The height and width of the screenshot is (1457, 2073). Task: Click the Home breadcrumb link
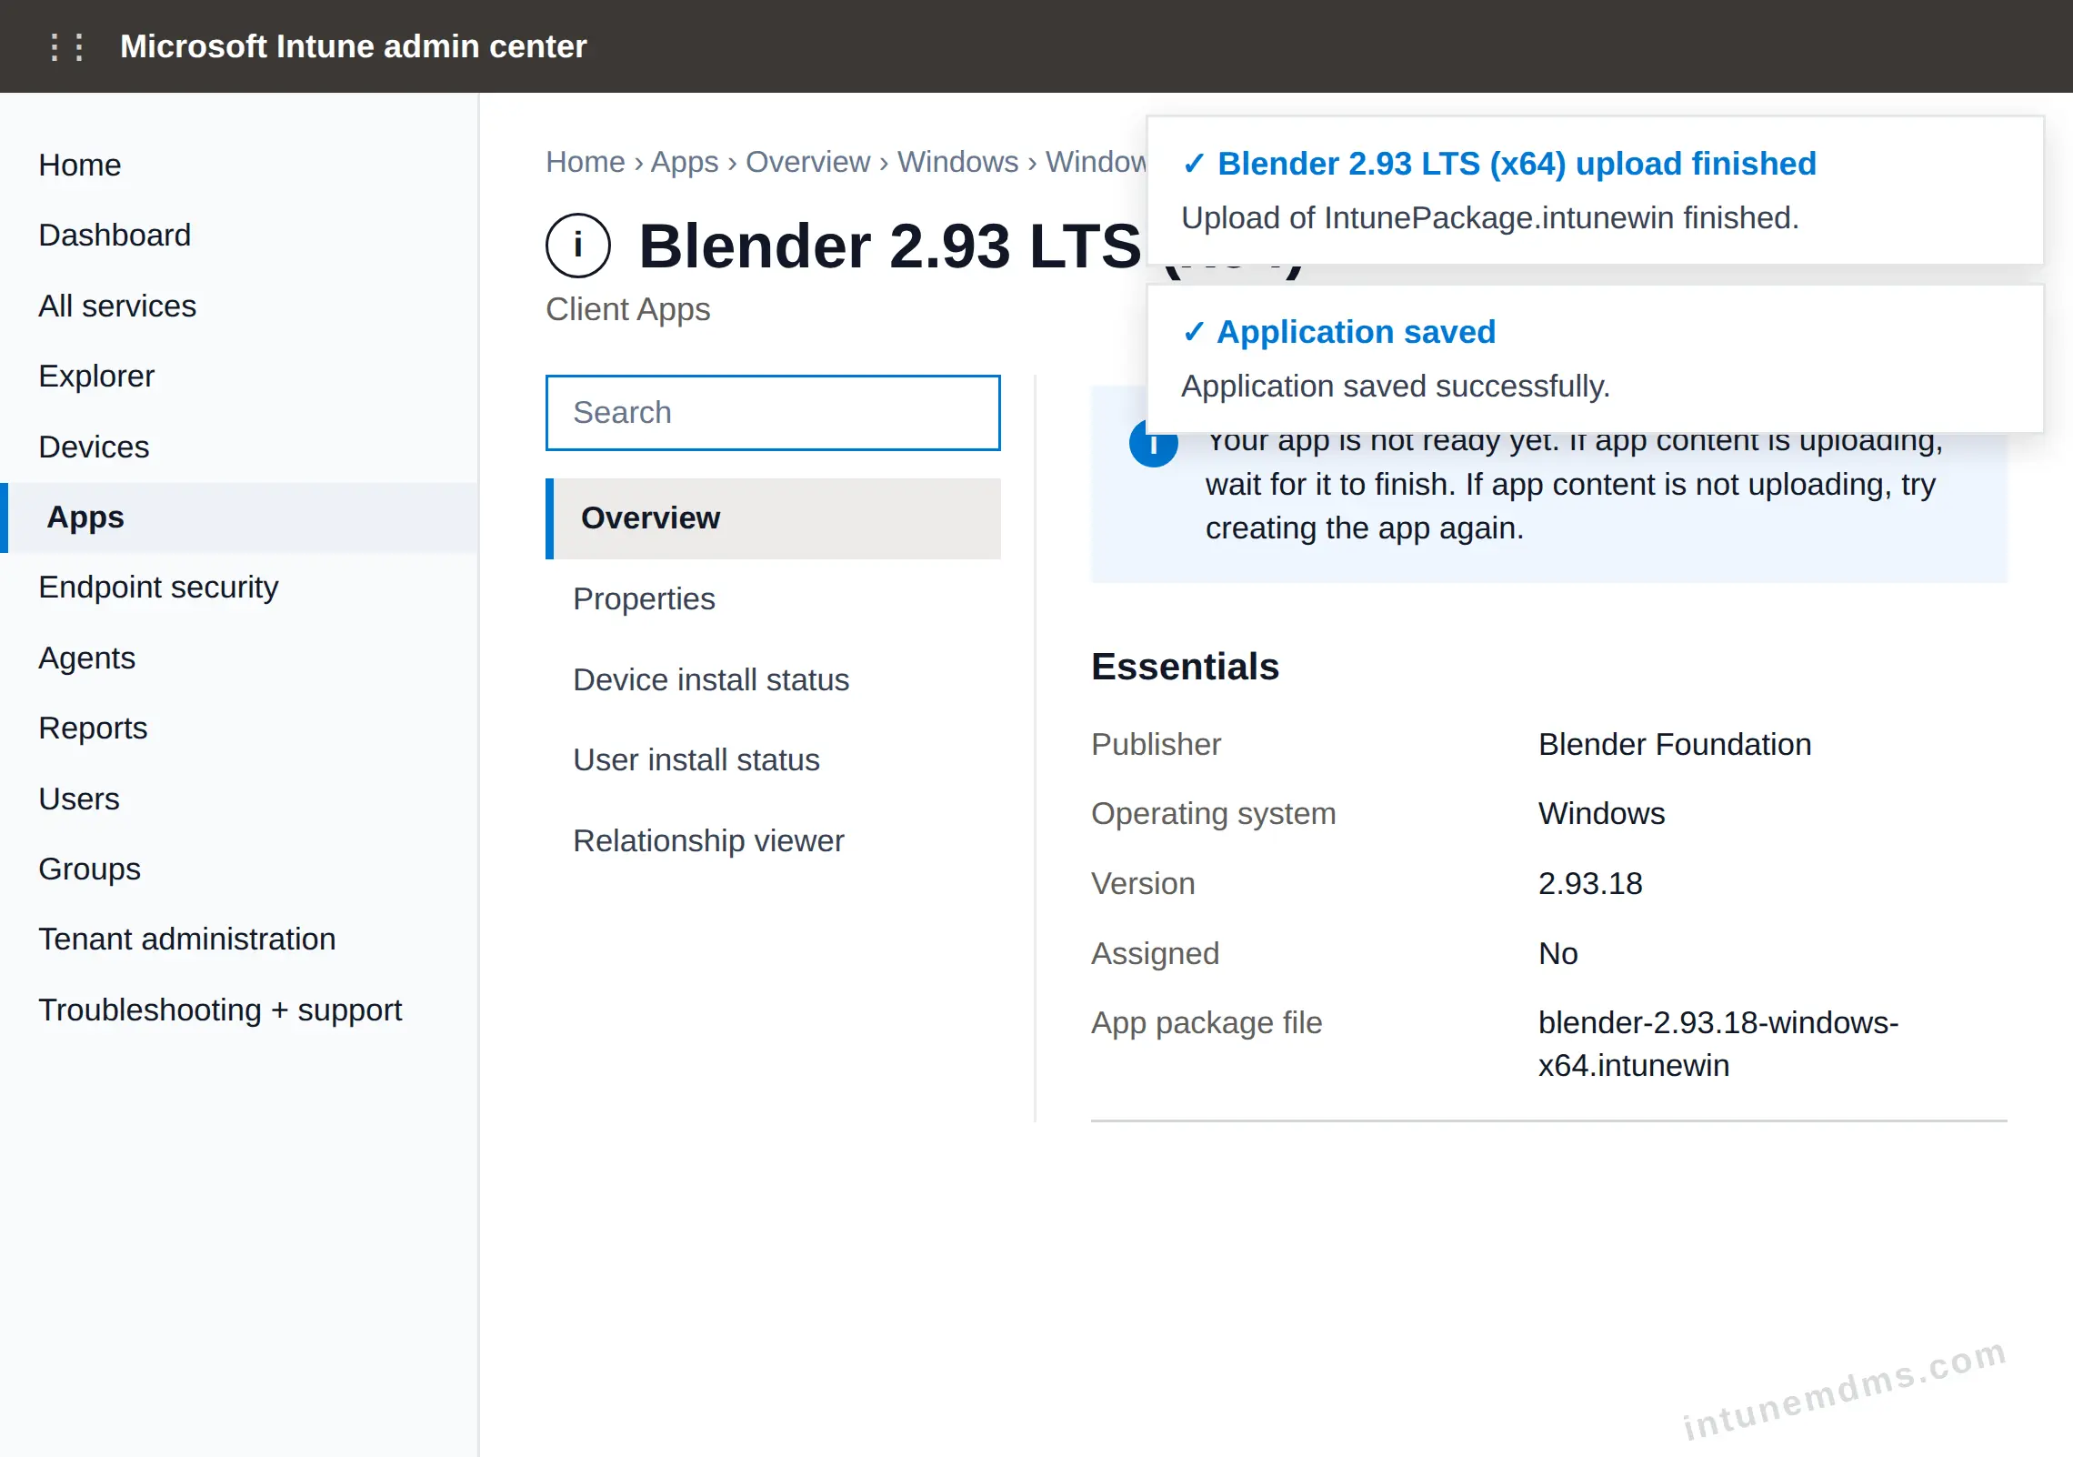(x=585, y=162)
